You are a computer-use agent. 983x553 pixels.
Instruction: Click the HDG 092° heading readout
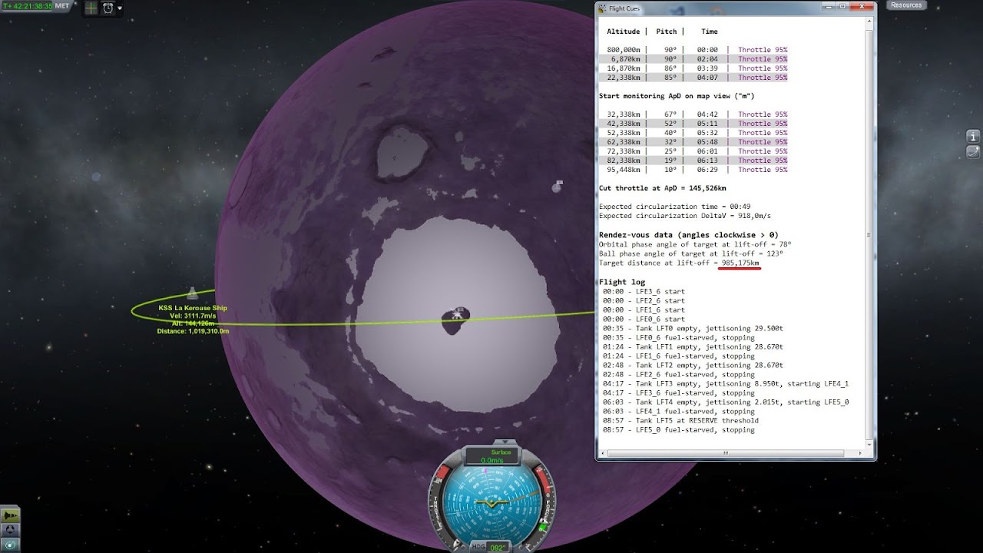click(x=491, y=548)
